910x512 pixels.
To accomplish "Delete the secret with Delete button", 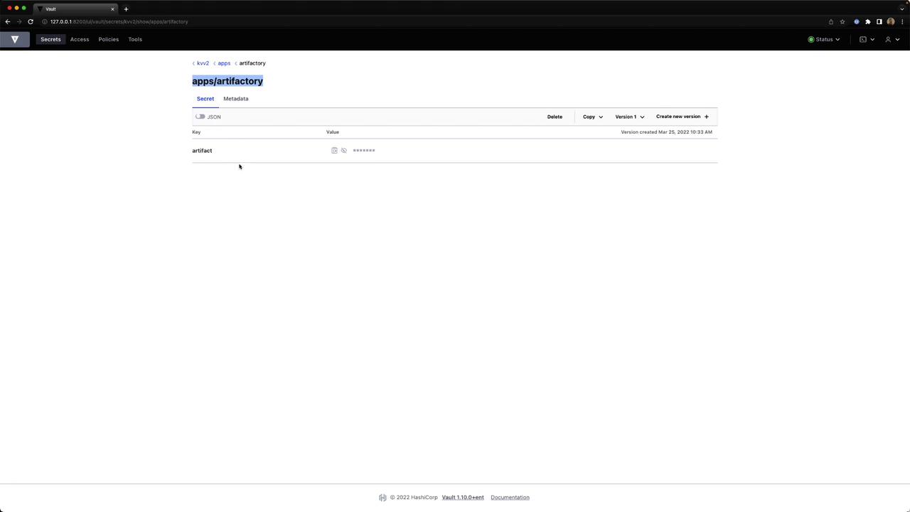I will tap(555, 117).
